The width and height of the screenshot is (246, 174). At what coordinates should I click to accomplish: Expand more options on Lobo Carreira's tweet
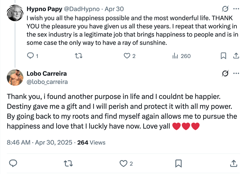[236, 73]
